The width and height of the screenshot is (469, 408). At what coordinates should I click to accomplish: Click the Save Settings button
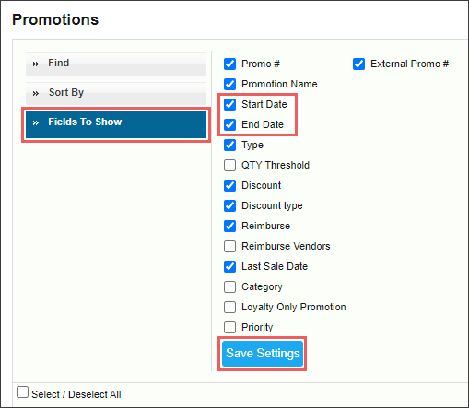pyautogui.click(x=263, y=354)
